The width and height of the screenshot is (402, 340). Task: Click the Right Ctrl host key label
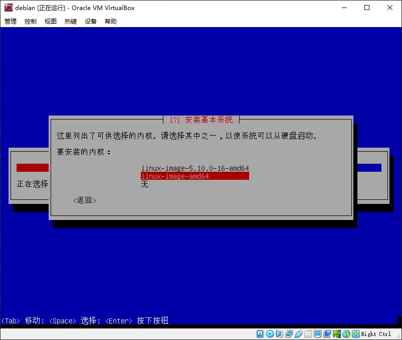376,334
